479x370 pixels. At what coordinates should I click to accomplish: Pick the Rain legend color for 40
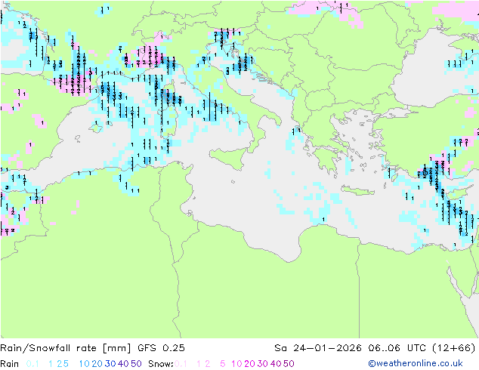click(x=123, y=364)
